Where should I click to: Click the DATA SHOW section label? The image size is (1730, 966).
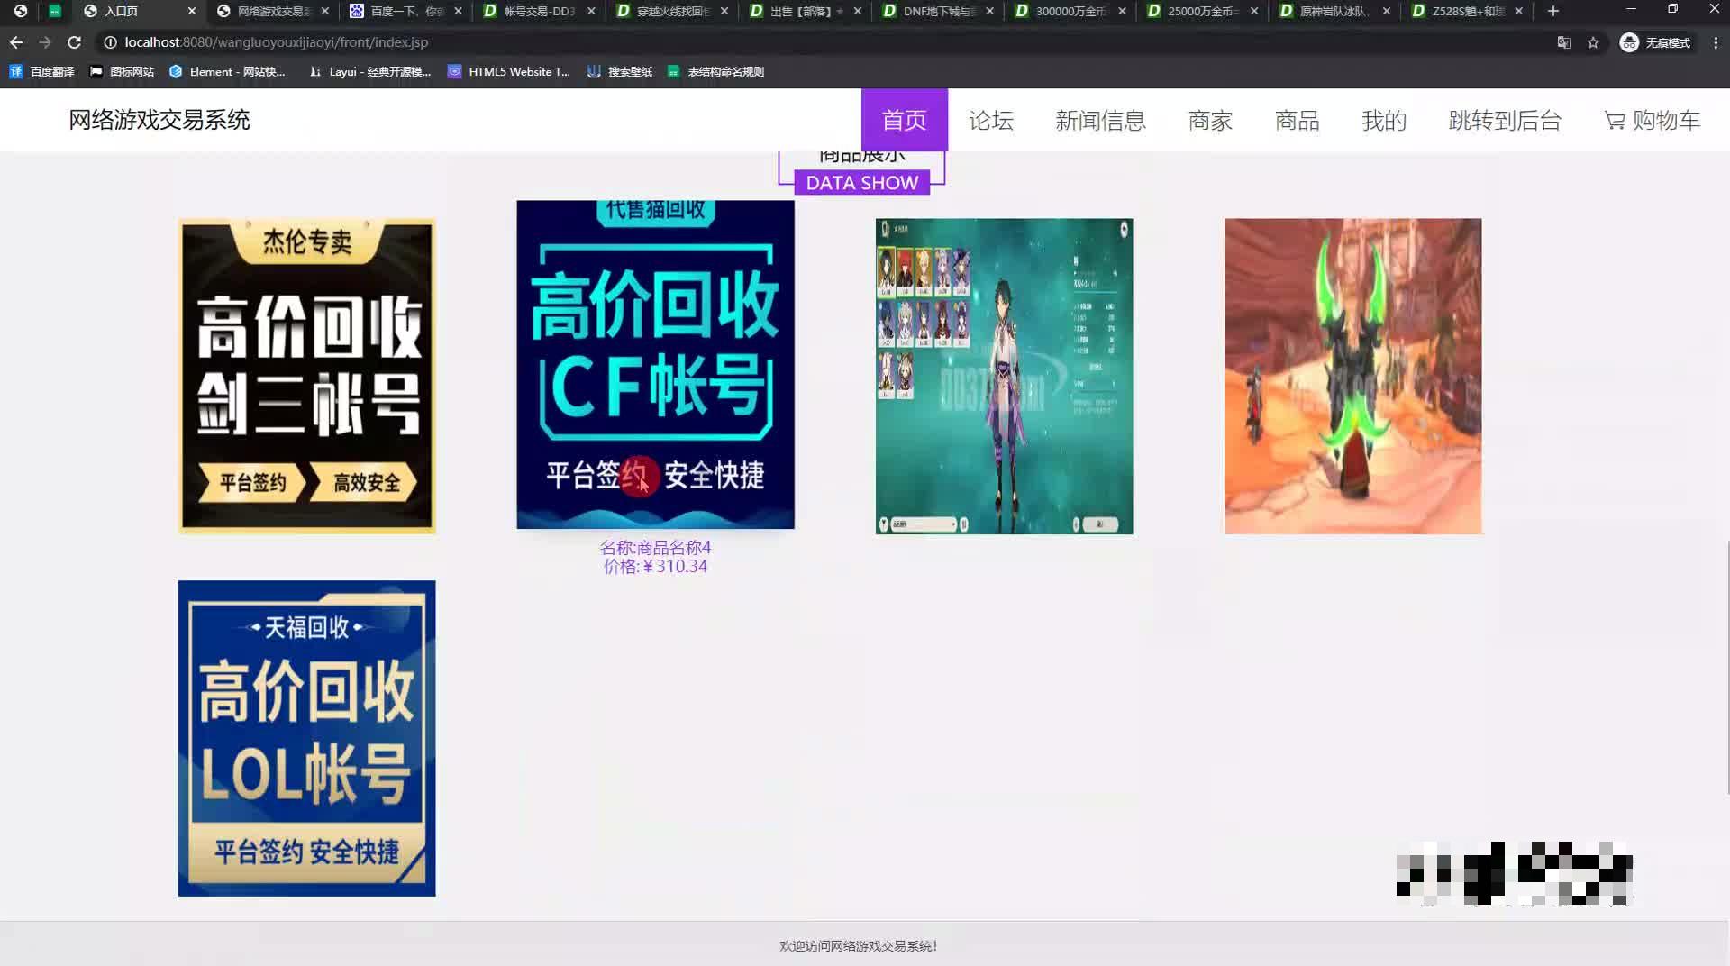[x=862, y=183]
